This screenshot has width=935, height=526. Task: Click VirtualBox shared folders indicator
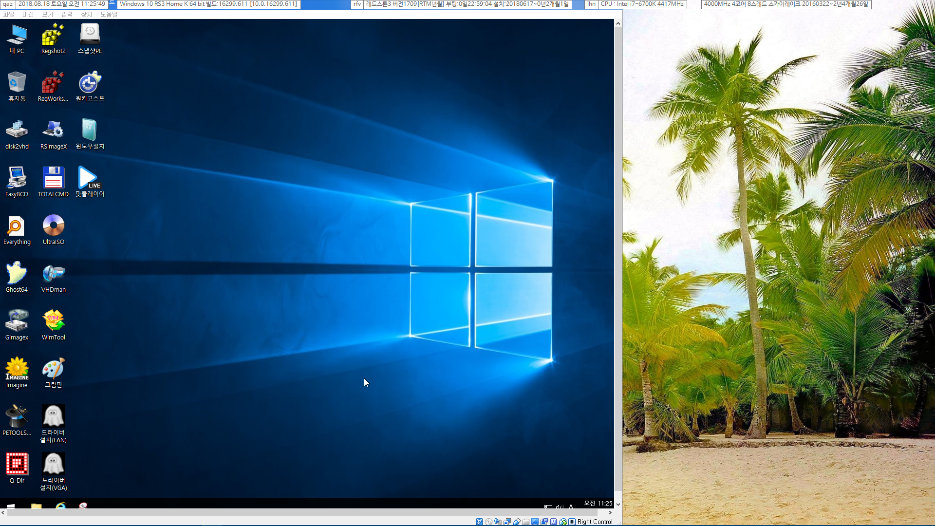525,522
